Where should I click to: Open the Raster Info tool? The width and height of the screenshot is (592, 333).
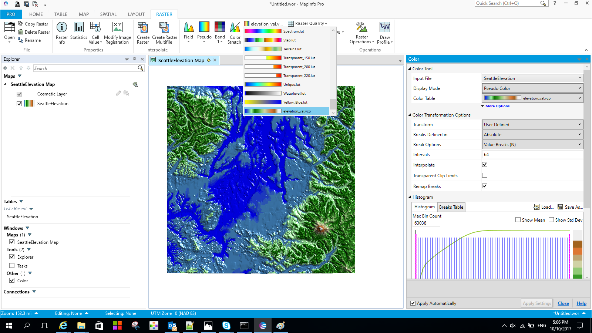(61, 33)
